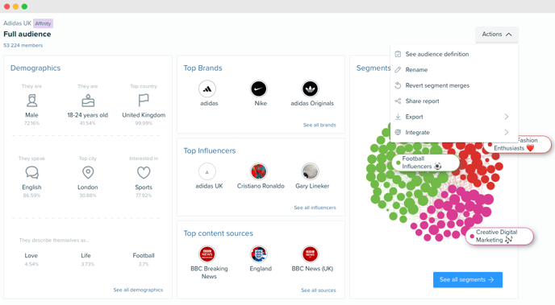Collapse the Actions dropdown menu
The height and width of the screenshot is (305, 555).
pos(497,35)
